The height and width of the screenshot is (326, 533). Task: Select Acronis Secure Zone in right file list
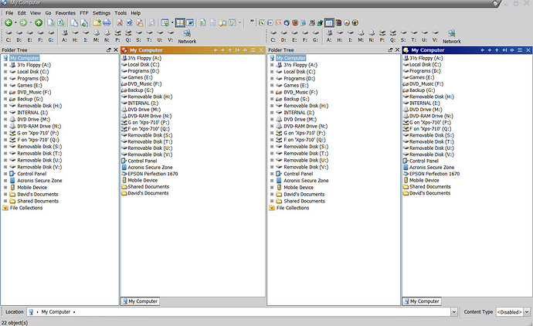pyautogui.click(x=431, y=167)
